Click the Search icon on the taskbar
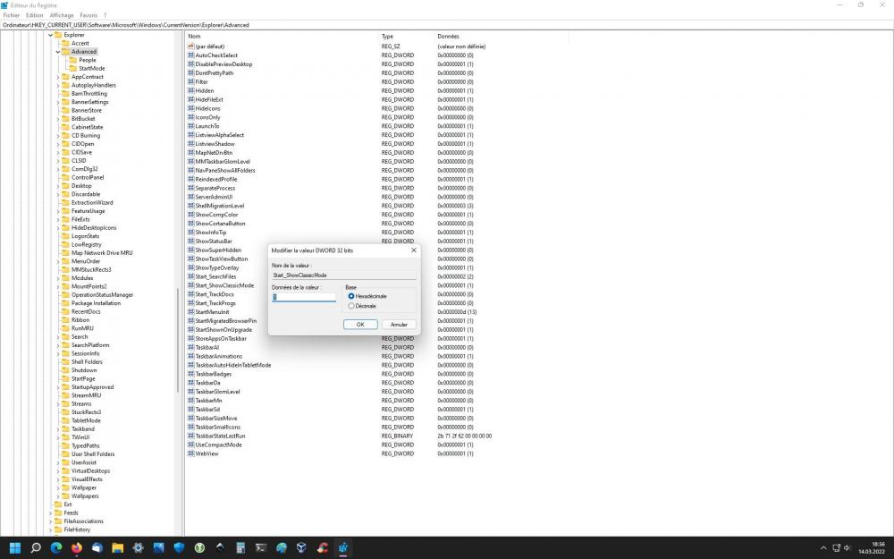This screenshot has height=559, width=894. 35,548
